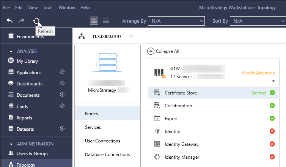Image resolution: width=286 pixels, height=167 pixels.
Task: Expand the 11.3.0000.0197 environment version dropdown
Action: (131, 37)
